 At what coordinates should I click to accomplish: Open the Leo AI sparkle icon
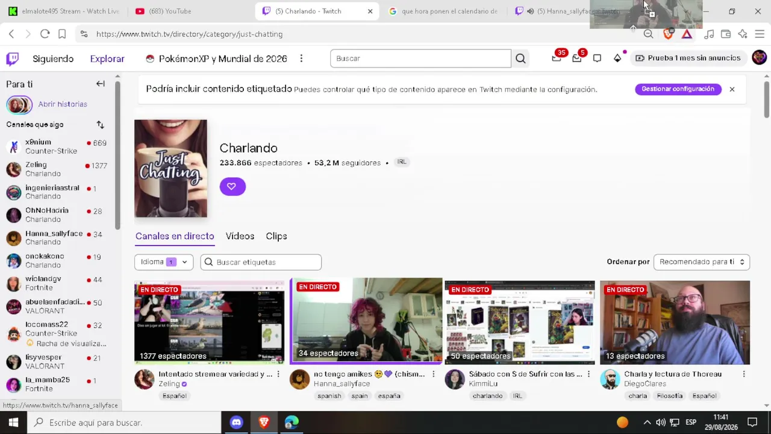(743, 34)
